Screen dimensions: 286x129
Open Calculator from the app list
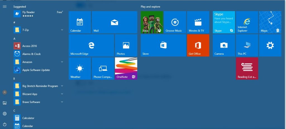pos(38,118)
